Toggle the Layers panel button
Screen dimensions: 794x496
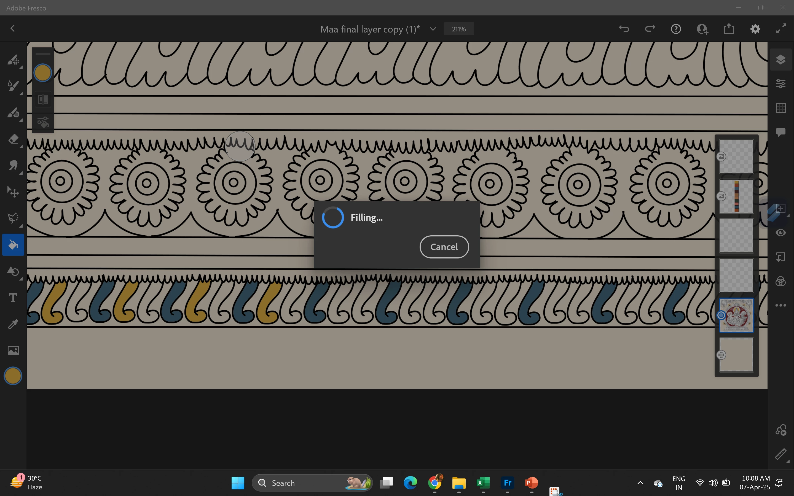(x=780, y=60)
